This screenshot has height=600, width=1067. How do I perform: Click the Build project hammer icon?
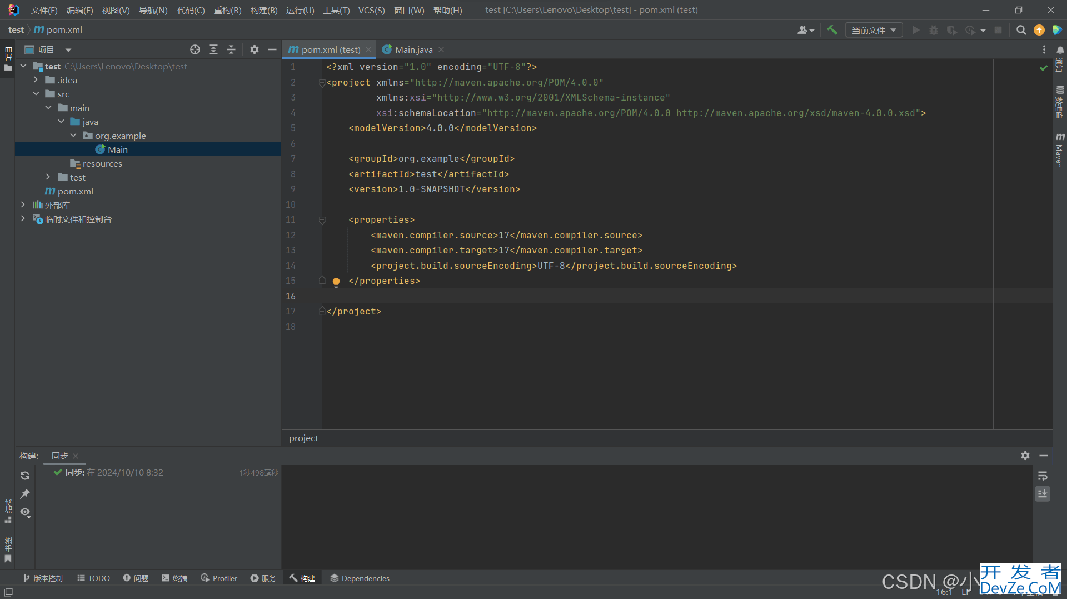pos(832,30)
